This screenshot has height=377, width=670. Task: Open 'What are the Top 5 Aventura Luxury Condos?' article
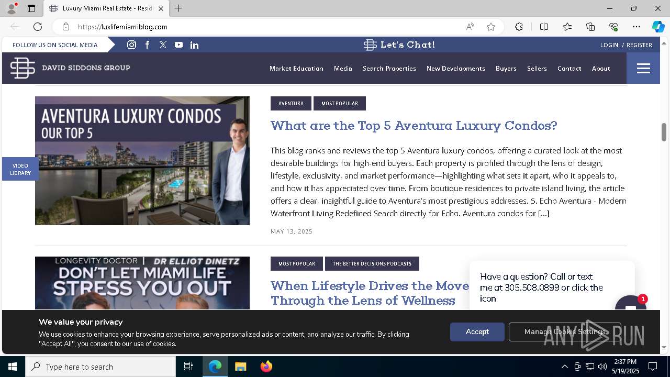[414, 126]
